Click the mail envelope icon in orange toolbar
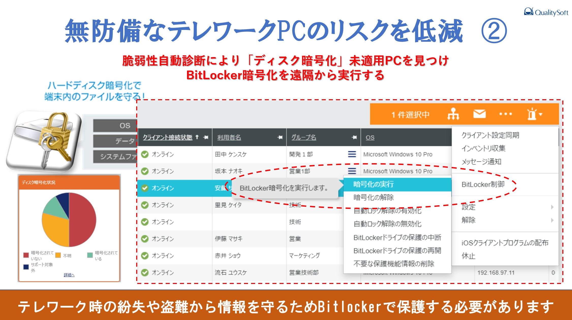The width and height of the screenshot is (572, 320). [480, 114]
